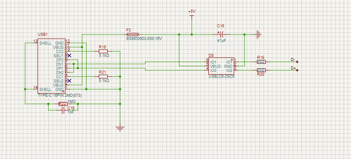Image resolution: width=351 pixels, height=159 pixels.
Task: Click the TYPE-C 16PIN 2MD(073) label
Action: pyautogui.click(x=60, y=95)
